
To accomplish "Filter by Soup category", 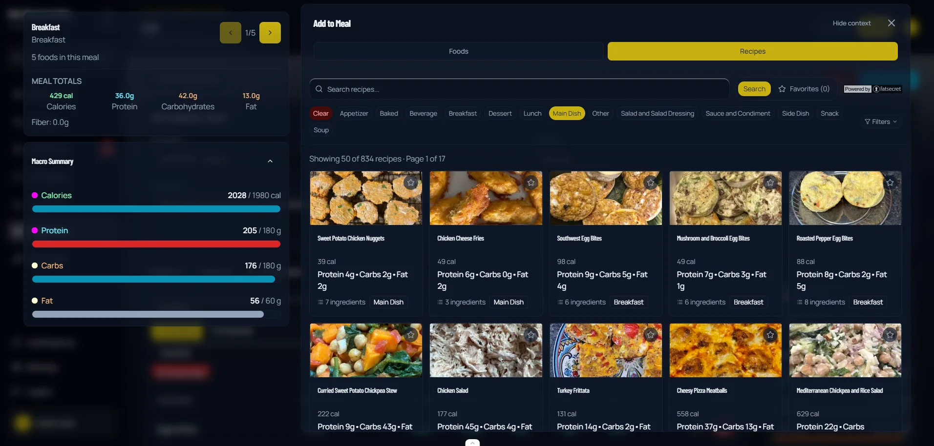I will [321, 130].
